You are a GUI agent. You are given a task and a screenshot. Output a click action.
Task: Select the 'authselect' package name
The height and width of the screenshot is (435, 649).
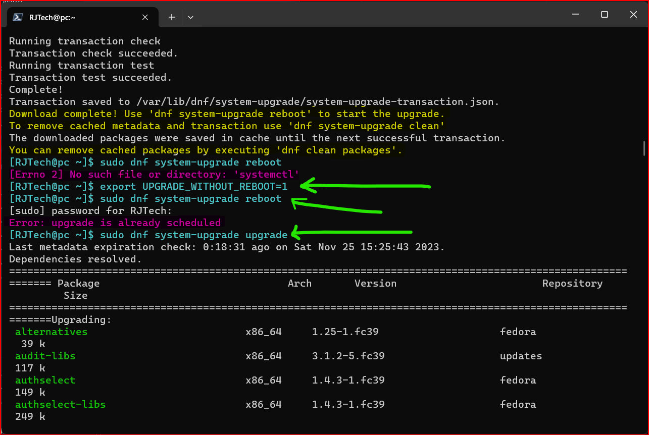(45, 380)
